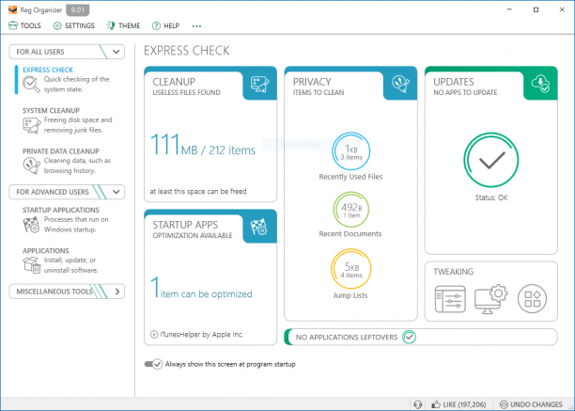This screenshot has width=575, height=411.
Task: Click the Cleanup card broom icon
Action: coord(260,84)
